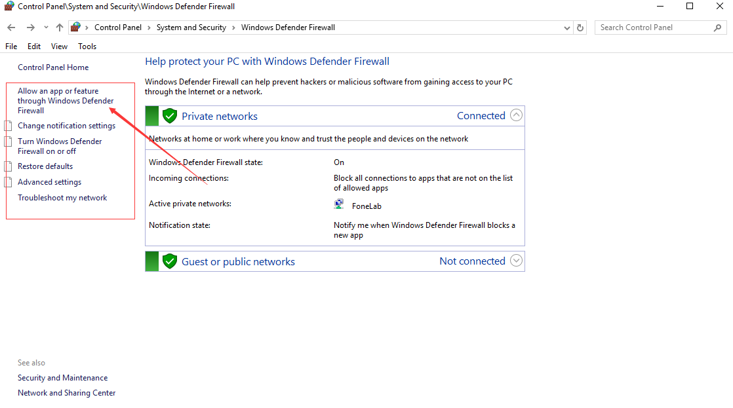Open Turn Windows Defender Firewall on or off

[x=60, y=146]
